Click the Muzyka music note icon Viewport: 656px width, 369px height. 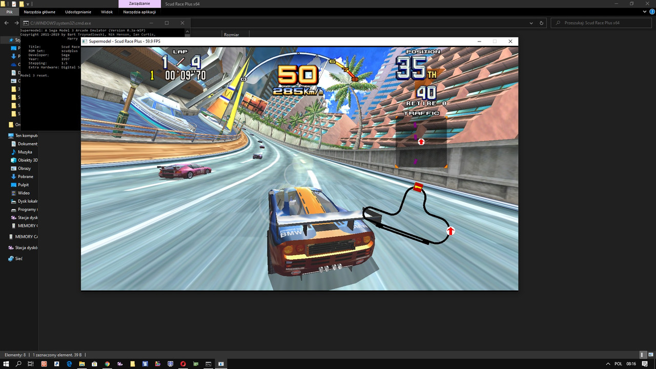14,152
